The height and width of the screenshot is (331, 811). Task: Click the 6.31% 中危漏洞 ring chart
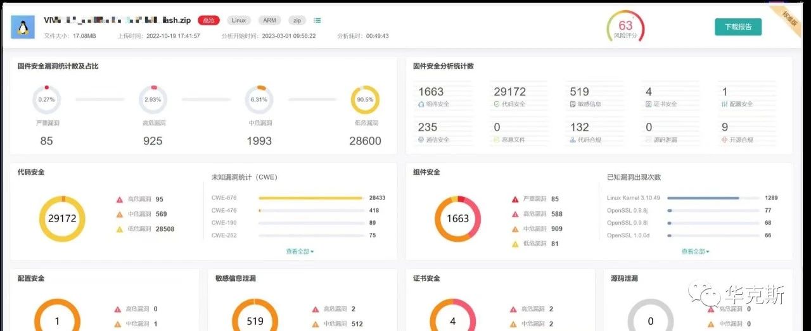tap(259, 99)
